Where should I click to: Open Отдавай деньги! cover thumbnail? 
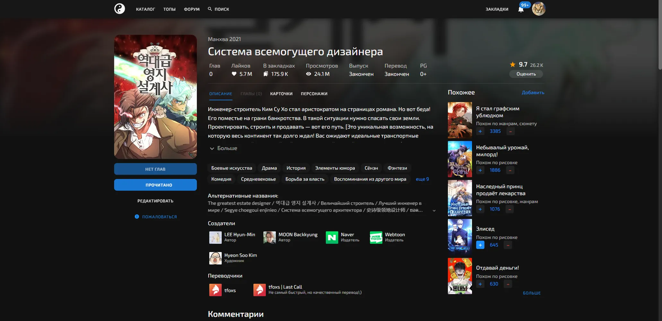pyautogui.click(x=460, y=276)
